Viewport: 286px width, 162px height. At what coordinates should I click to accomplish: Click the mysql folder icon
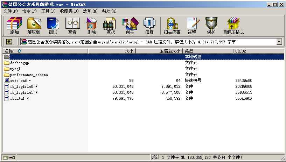[7, 69]
